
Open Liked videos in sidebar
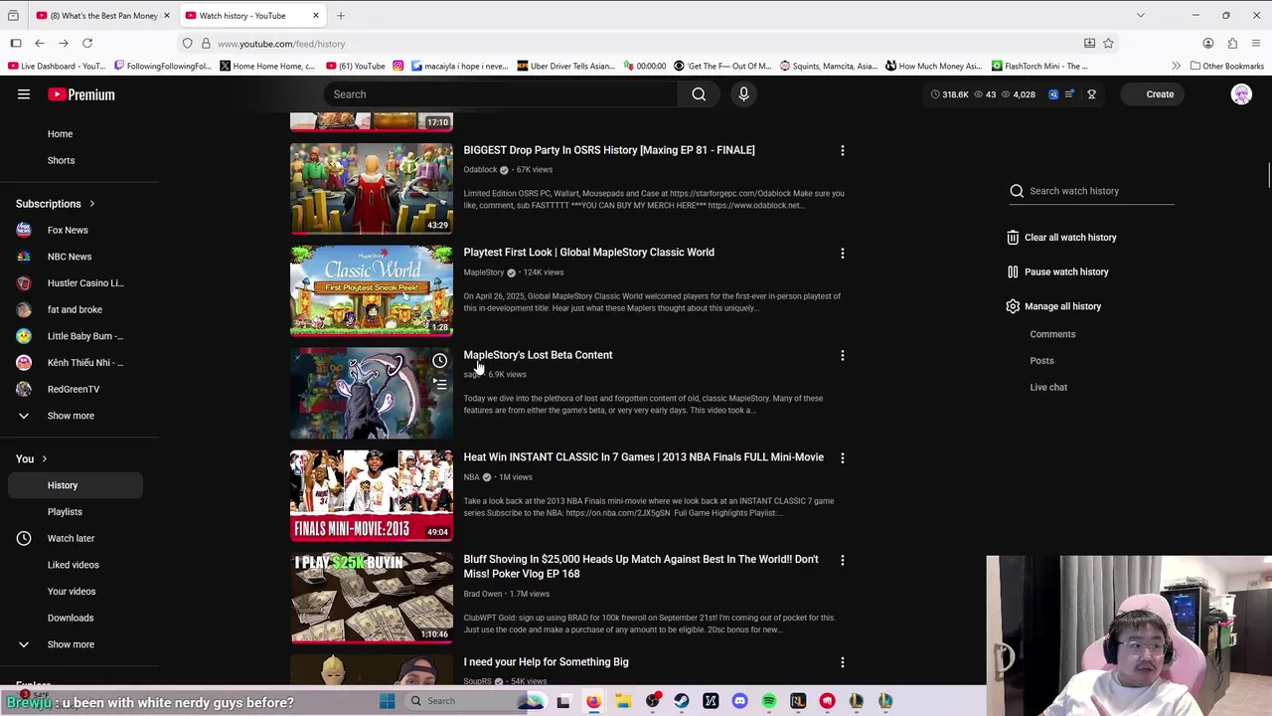(73, 565)
